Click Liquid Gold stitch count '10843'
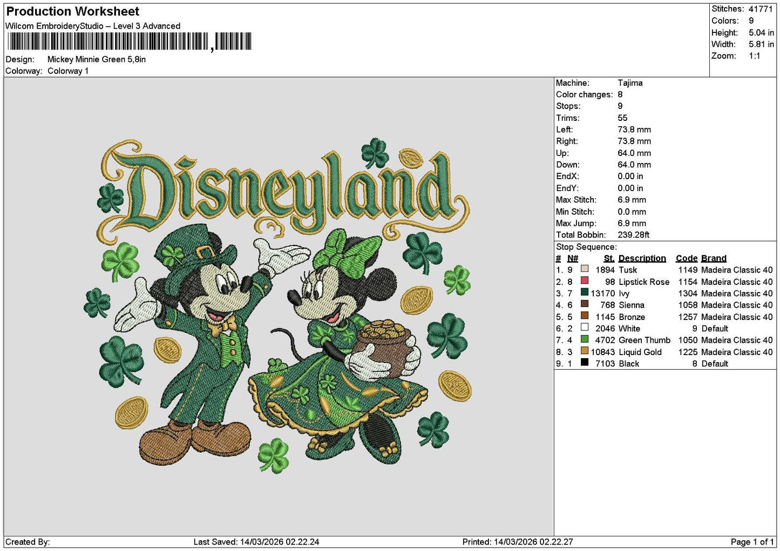 603,352
